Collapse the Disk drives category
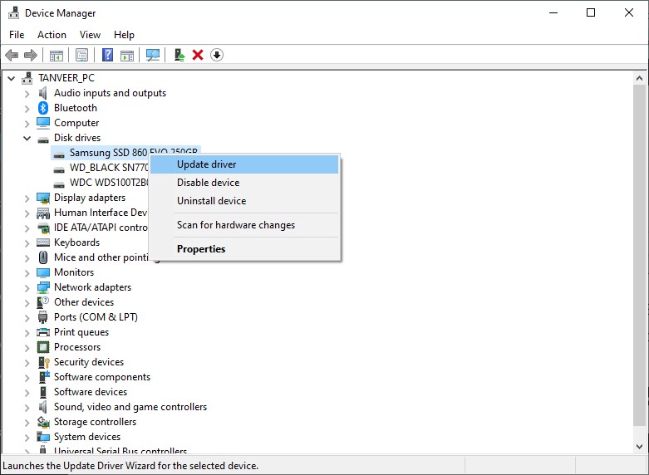 pyautogui.click(x=27, y=138)
